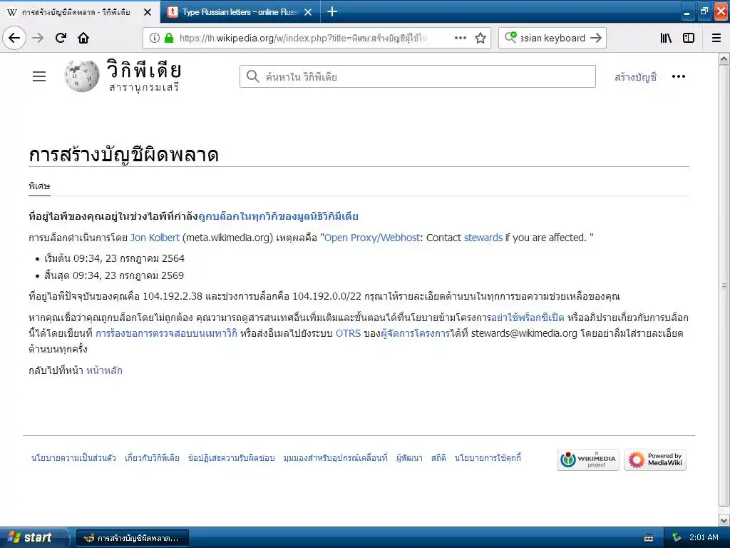Open page actions three-dot menu in address bar

coord(460,38)
